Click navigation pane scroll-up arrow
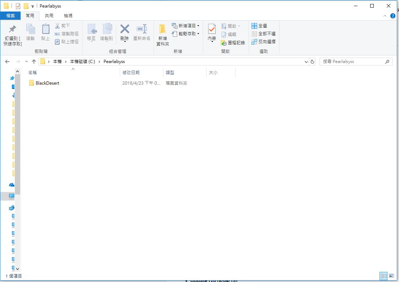 (17, 71)
